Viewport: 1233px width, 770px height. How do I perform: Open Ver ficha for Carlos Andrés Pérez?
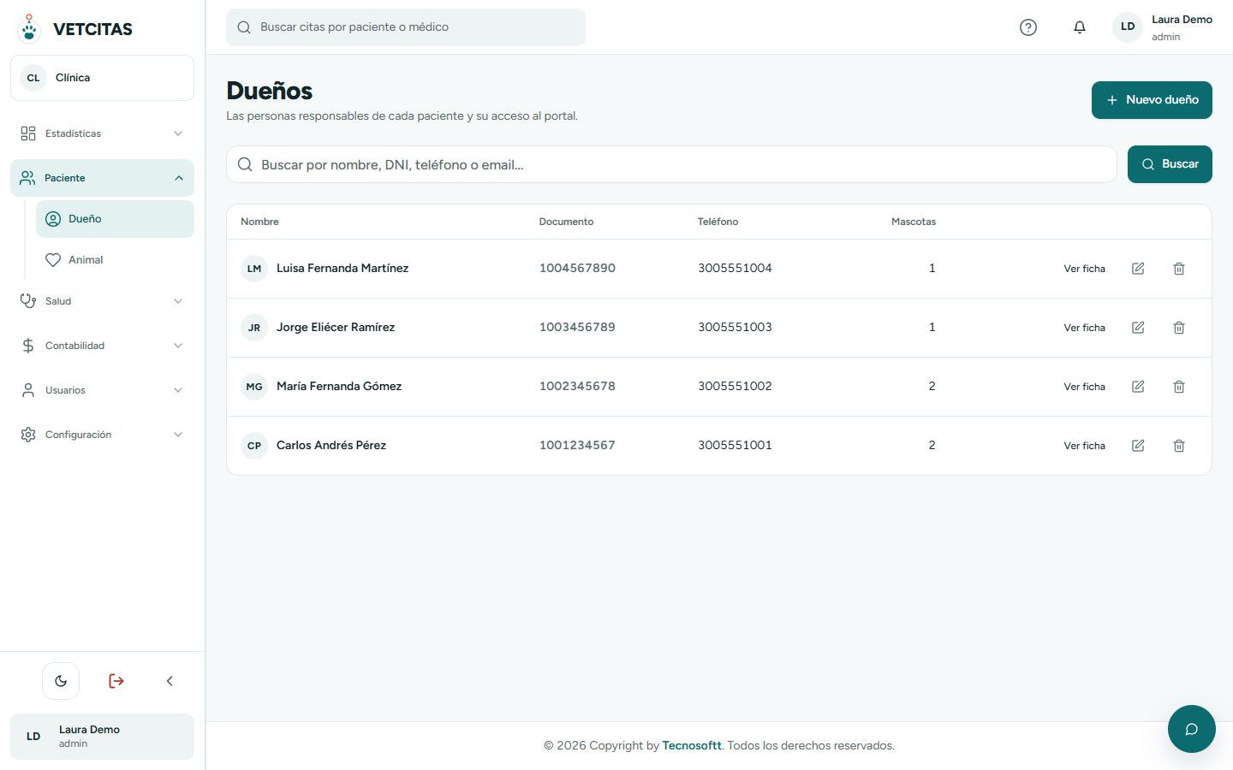[x=1084, y=446]
